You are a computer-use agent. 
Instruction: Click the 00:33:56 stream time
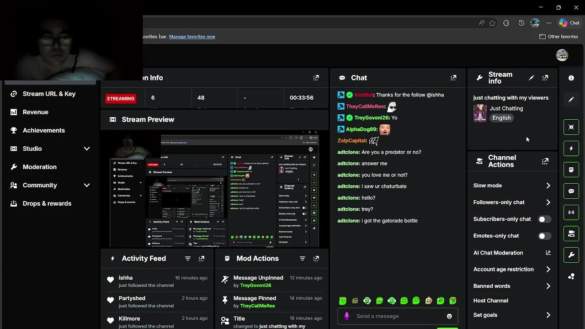302,98
